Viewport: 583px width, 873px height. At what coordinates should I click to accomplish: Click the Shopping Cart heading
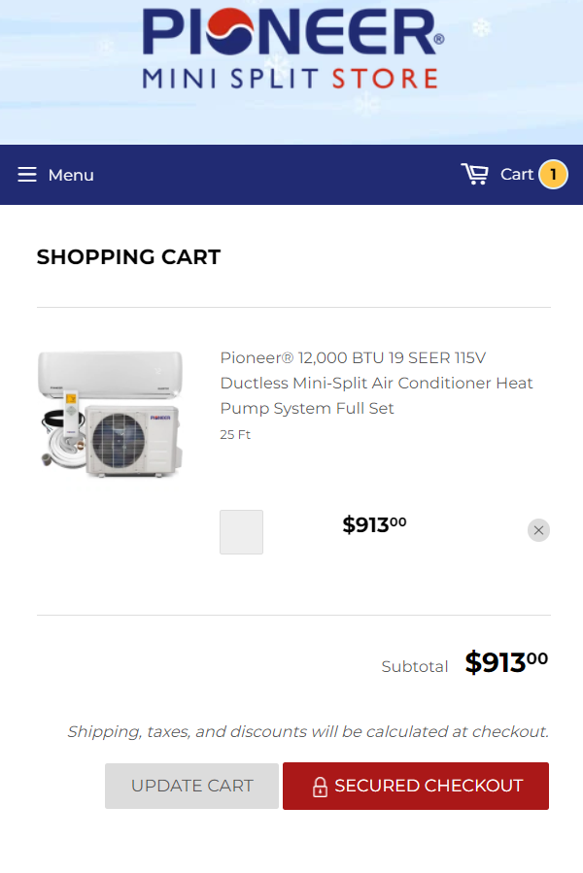coord(128,257)
